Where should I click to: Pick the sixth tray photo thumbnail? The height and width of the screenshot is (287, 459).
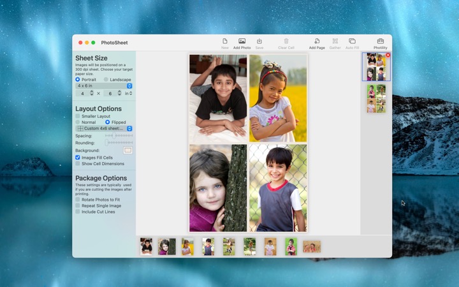[x=250, y=247]
